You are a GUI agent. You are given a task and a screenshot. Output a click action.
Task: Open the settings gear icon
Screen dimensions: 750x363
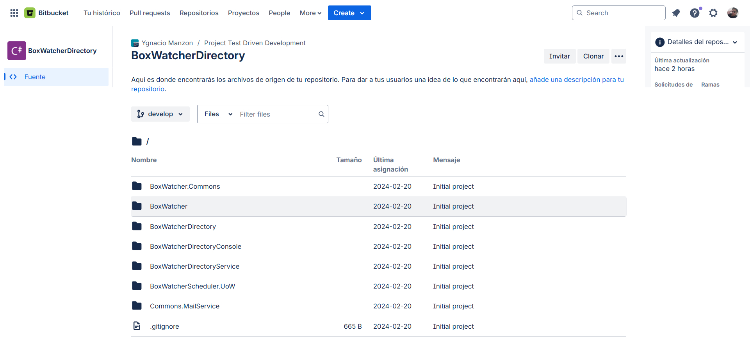(x=713, y=13)
